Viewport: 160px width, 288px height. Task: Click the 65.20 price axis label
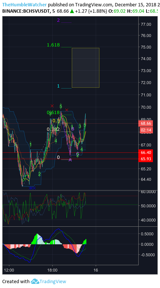[x=146, y=168]
